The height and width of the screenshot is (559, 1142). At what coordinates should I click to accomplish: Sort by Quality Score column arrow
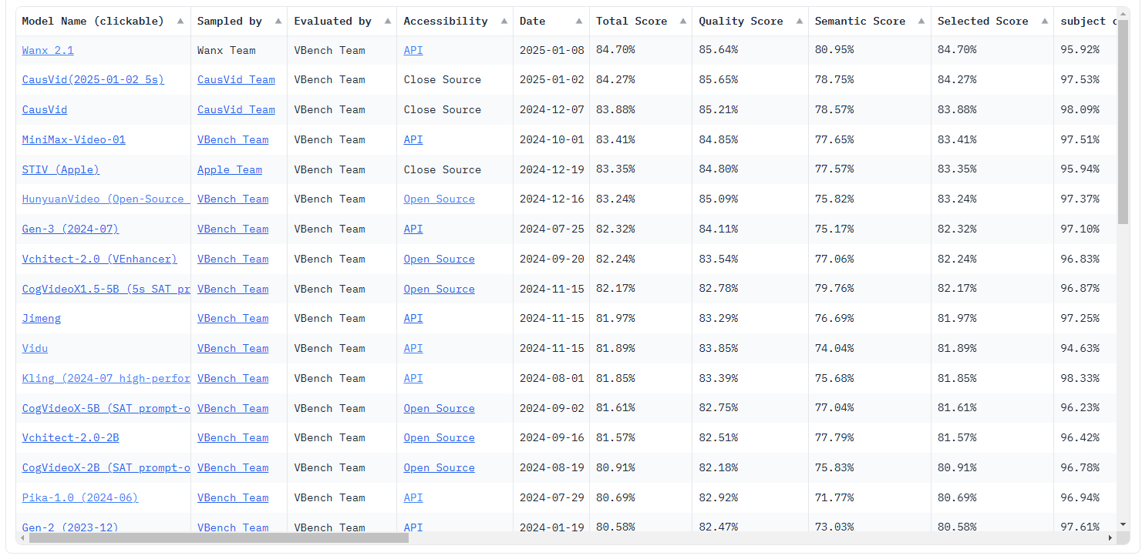[x=799, y=22]
